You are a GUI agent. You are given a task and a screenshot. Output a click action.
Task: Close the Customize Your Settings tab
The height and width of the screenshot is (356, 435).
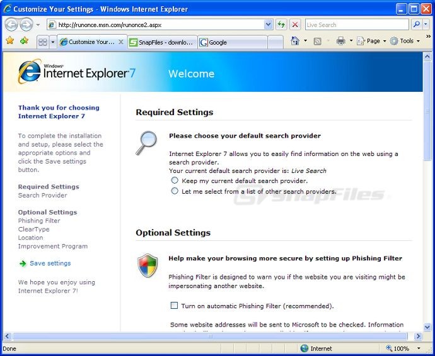(121, 42)
